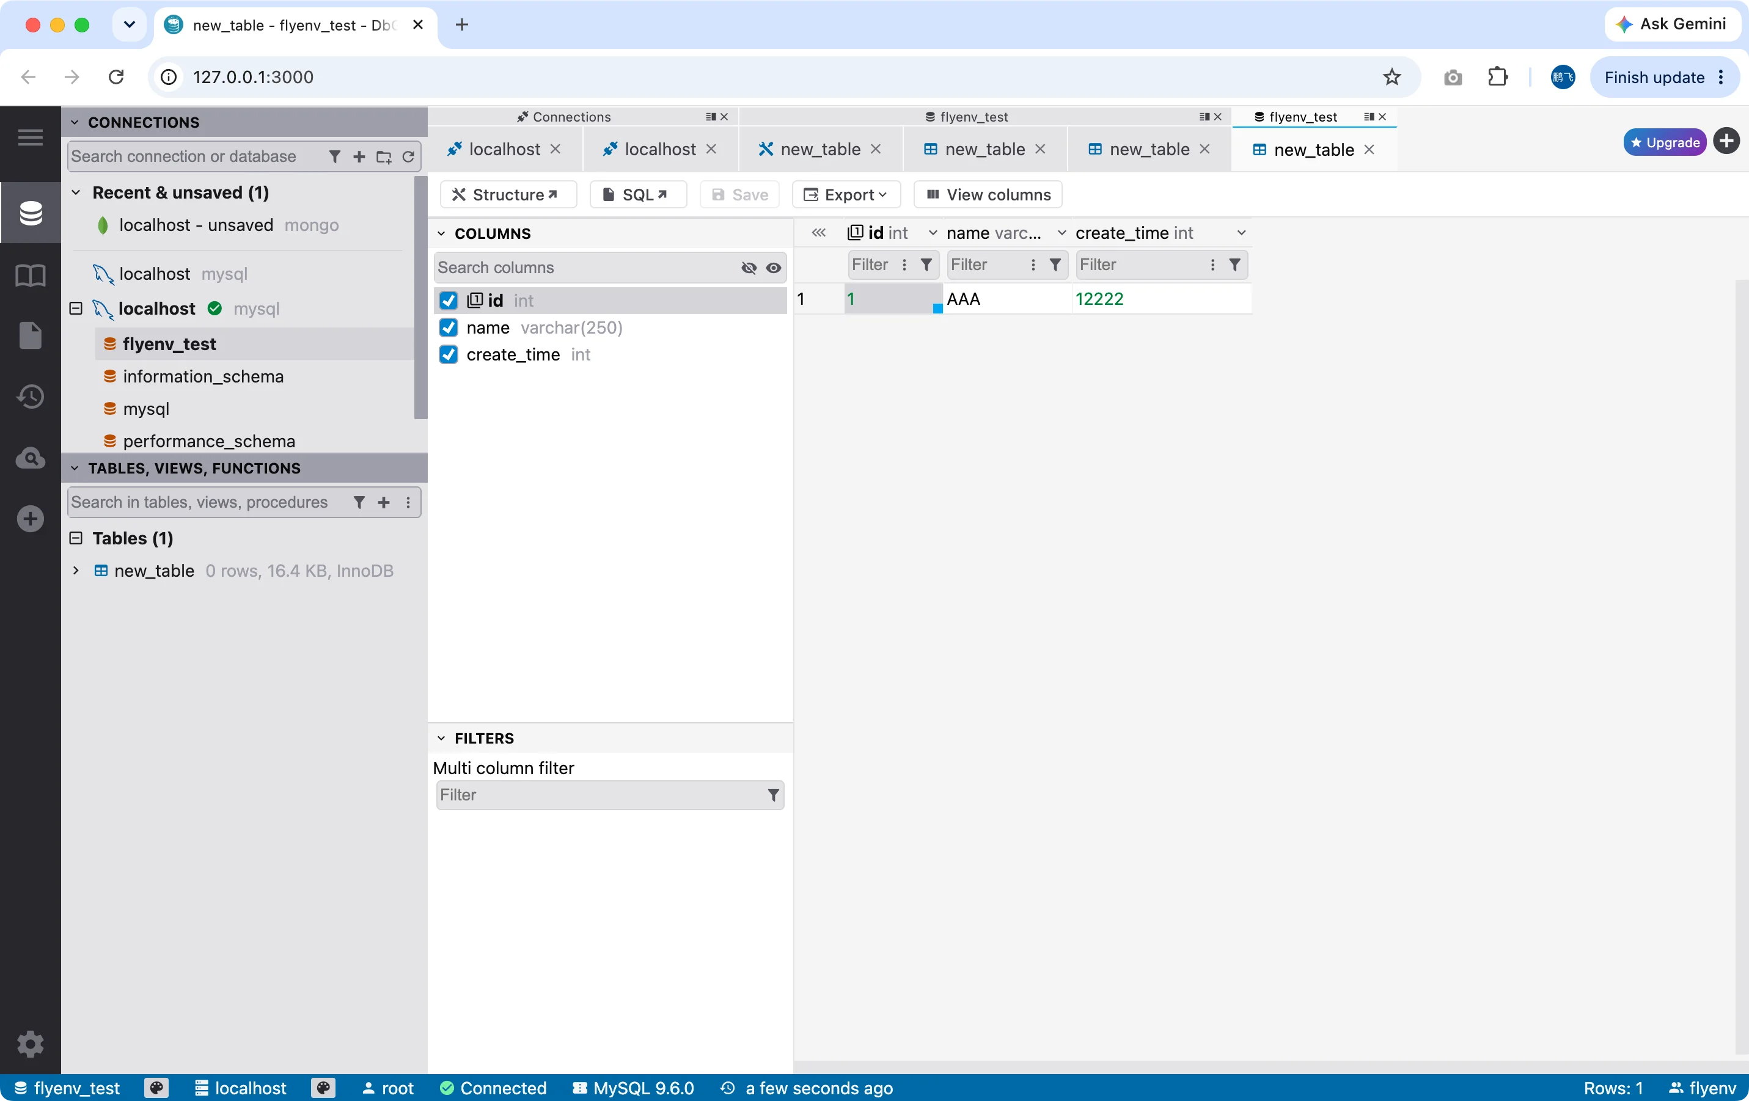Click theme palette icon after localhost in status bar
1749x1101 pixels.
[x=323, y=1087]
